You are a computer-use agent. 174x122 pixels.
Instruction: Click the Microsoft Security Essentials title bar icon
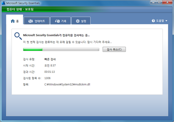[4, 3]
